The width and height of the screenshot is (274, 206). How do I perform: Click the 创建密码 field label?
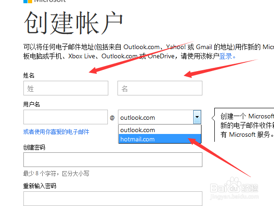[x=34, y=147]
